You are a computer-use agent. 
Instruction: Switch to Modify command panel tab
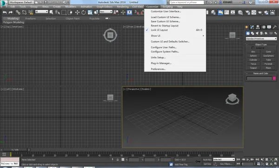click(252, 27)
